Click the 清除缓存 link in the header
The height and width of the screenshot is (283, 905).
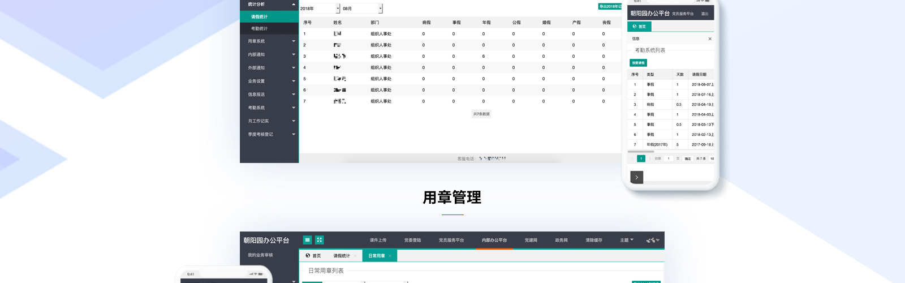pos(593,240)
